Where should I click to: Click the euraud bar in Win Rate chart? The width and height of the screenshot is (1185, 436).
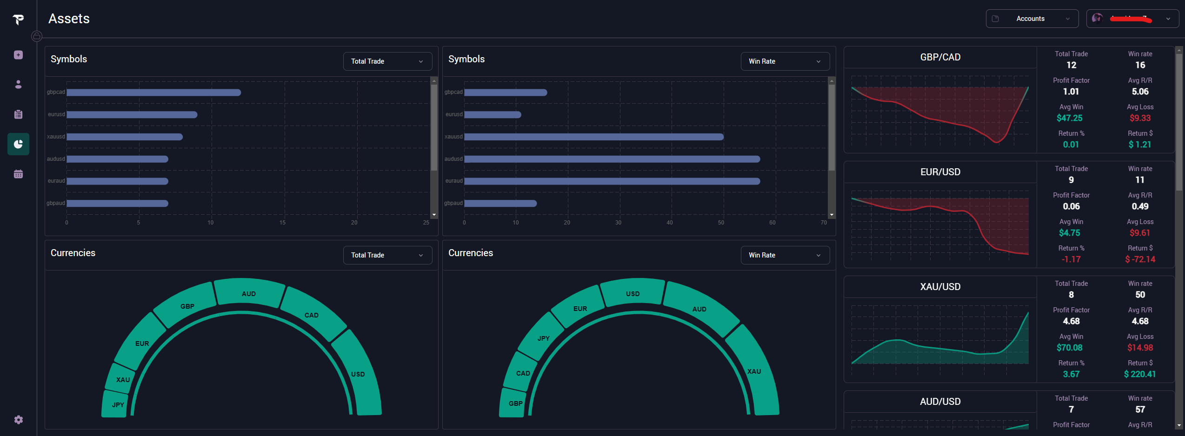(x=612, y=181)
